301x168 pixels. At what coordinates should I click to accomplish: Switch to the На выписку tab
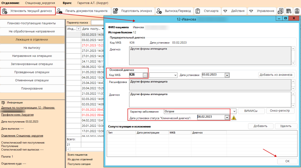[31, 48]
